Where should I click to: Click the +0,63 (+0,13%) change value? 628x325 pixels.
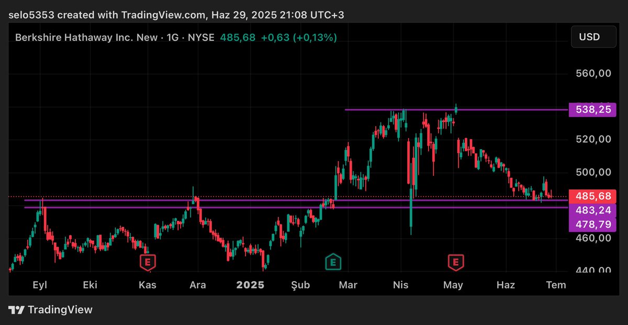(299, 38)
